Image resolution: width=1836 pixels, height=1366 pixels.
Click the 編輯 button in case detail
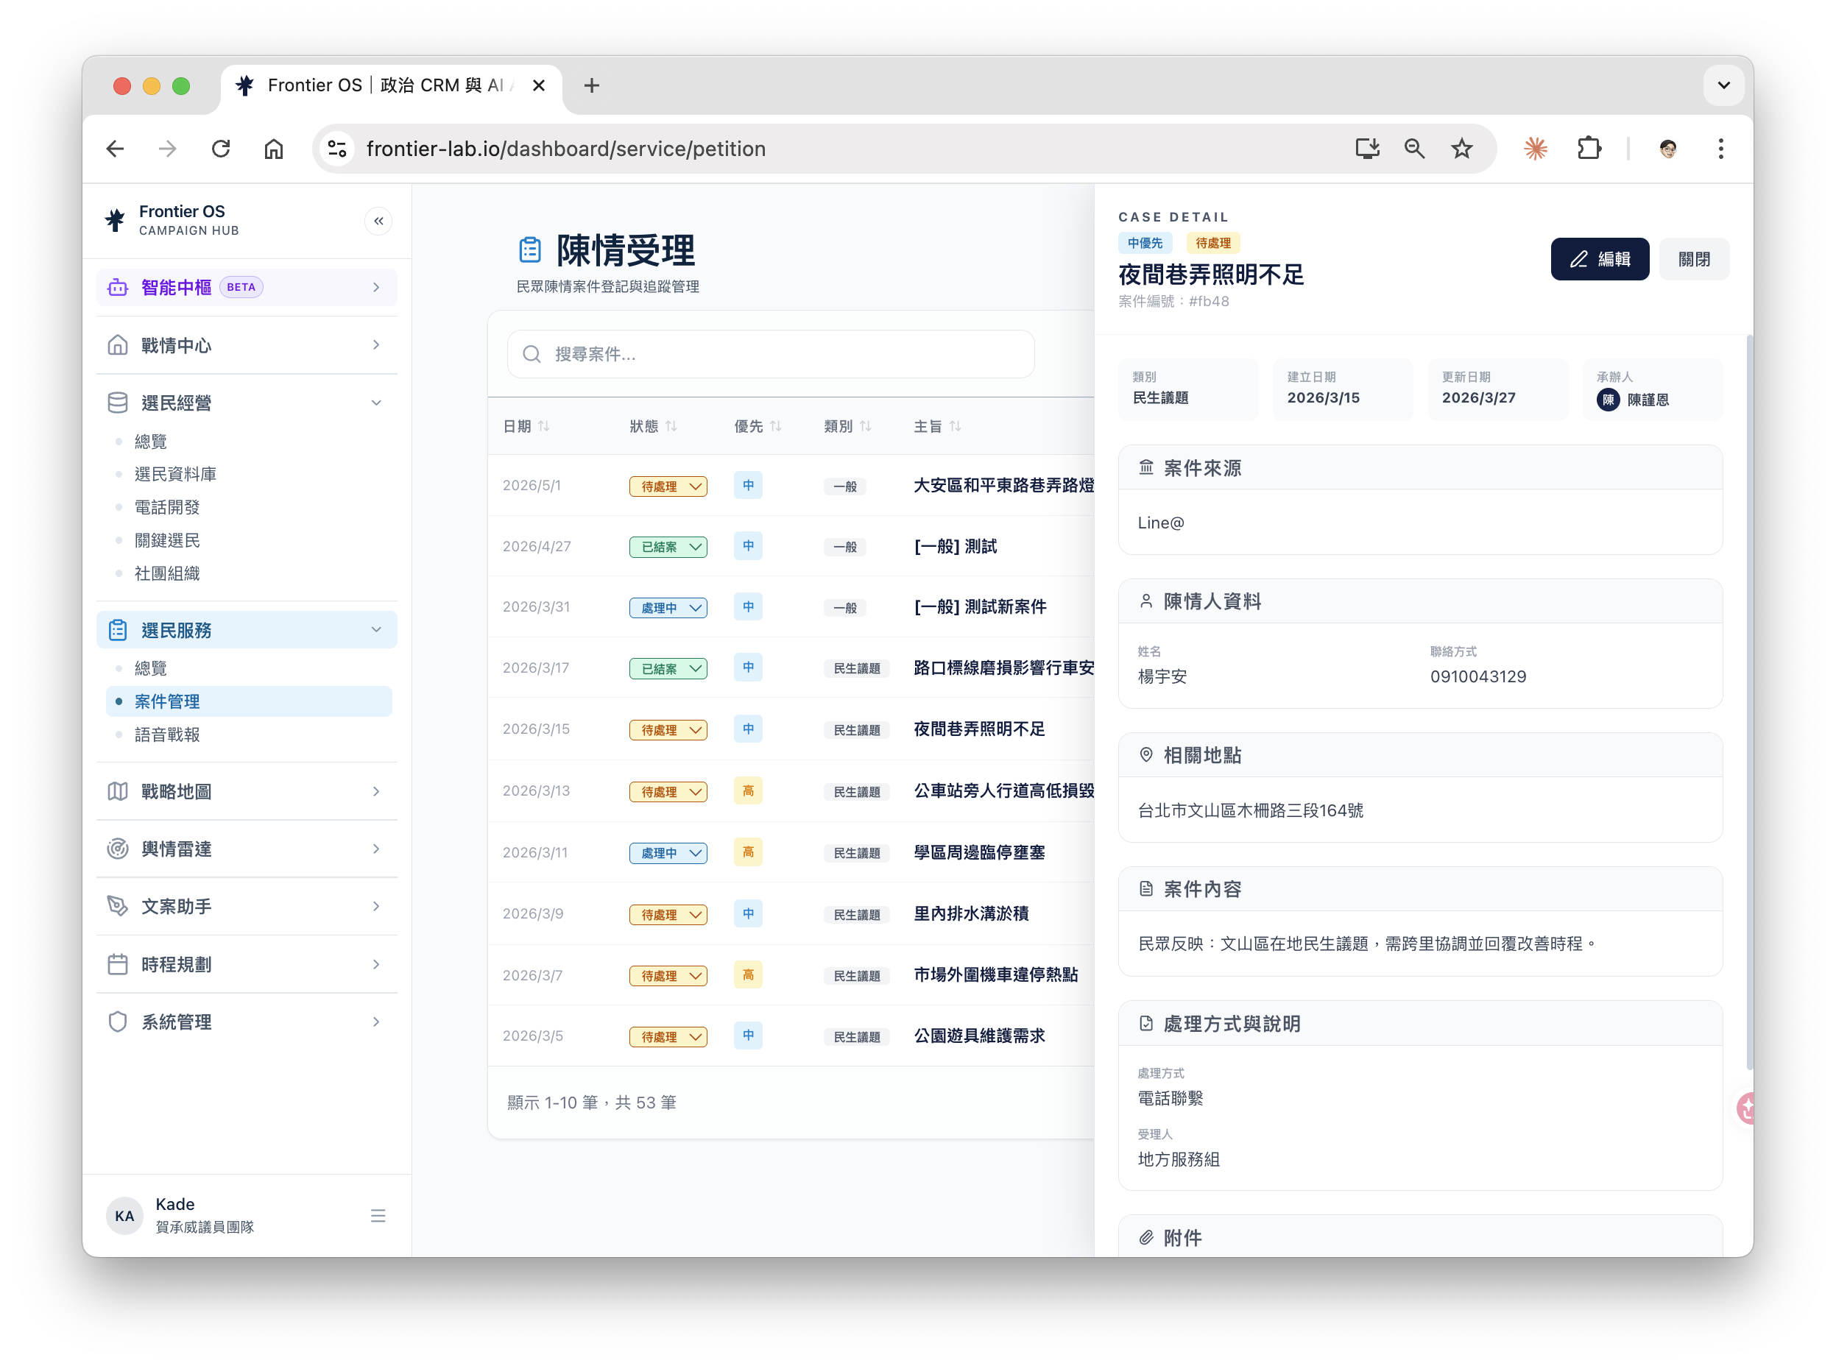[x=1600, y=259]
